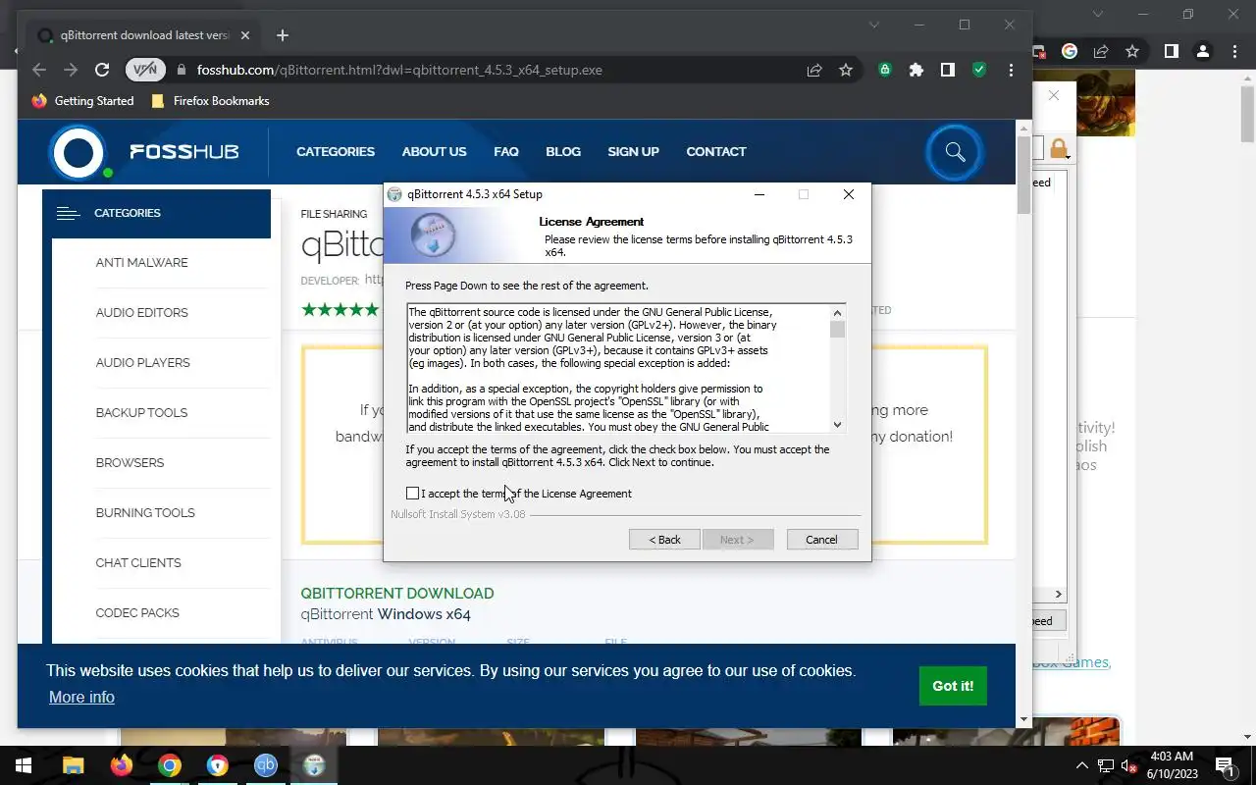
Task: Select the qBittorrent download tab
Action: tap(144, 35)
